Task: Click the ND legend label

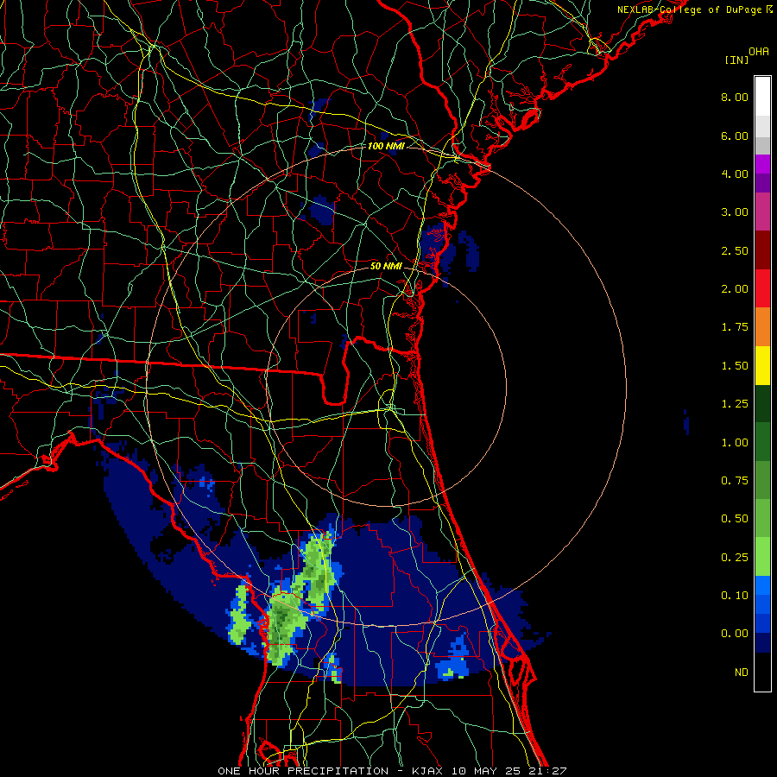Action: (x=742, y=673)
